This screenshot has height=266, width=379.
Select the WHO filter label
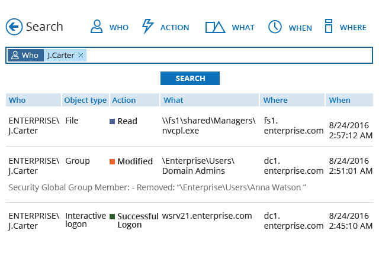118,28
